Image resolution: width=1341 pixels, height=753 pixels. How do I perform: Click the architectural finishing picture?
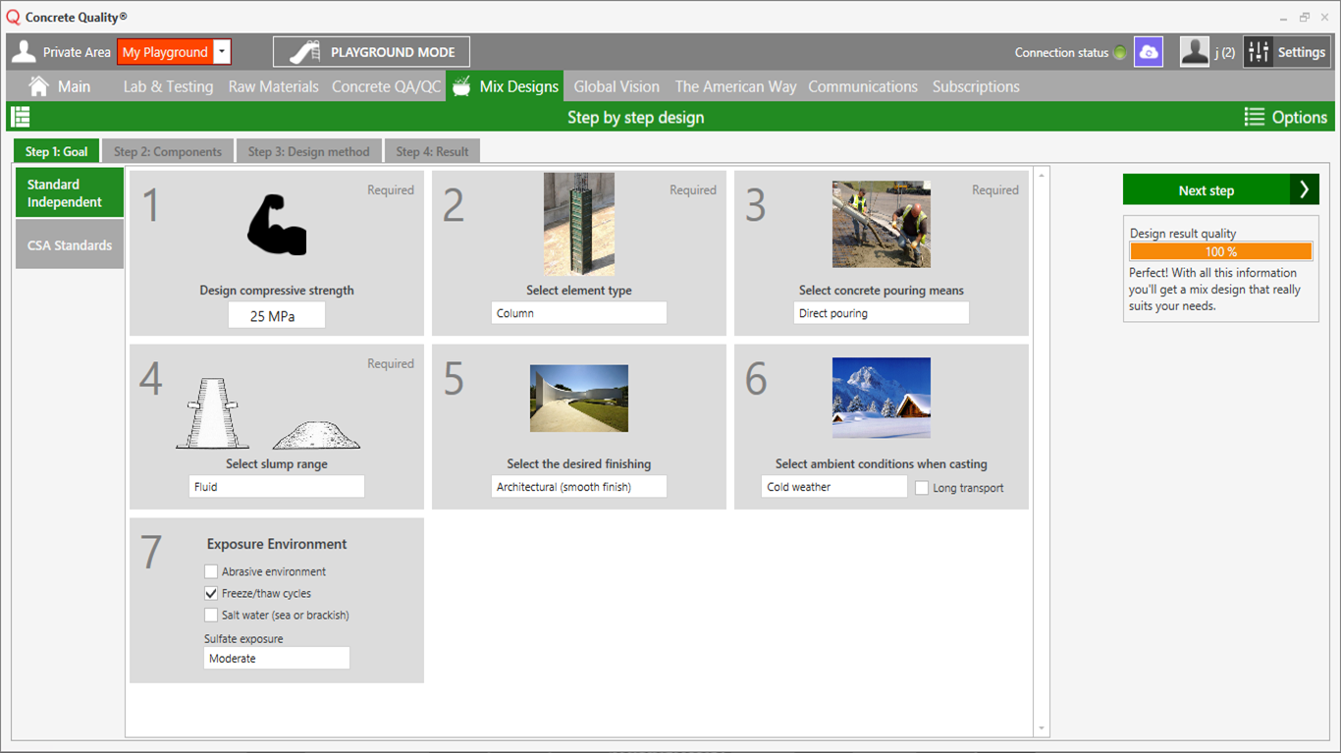coord(579,399)
